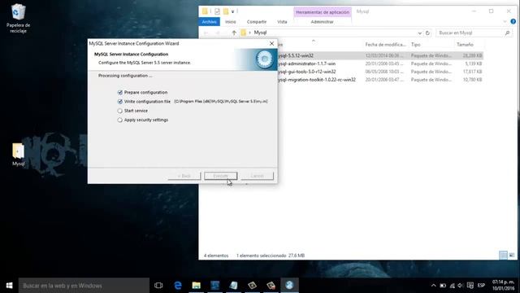Show hidden system tray icons
The height and width of the screenshot is (293, 520).
(433, 286)
